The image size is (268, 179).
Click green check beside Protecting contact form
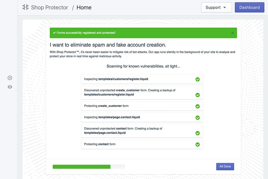198,144
